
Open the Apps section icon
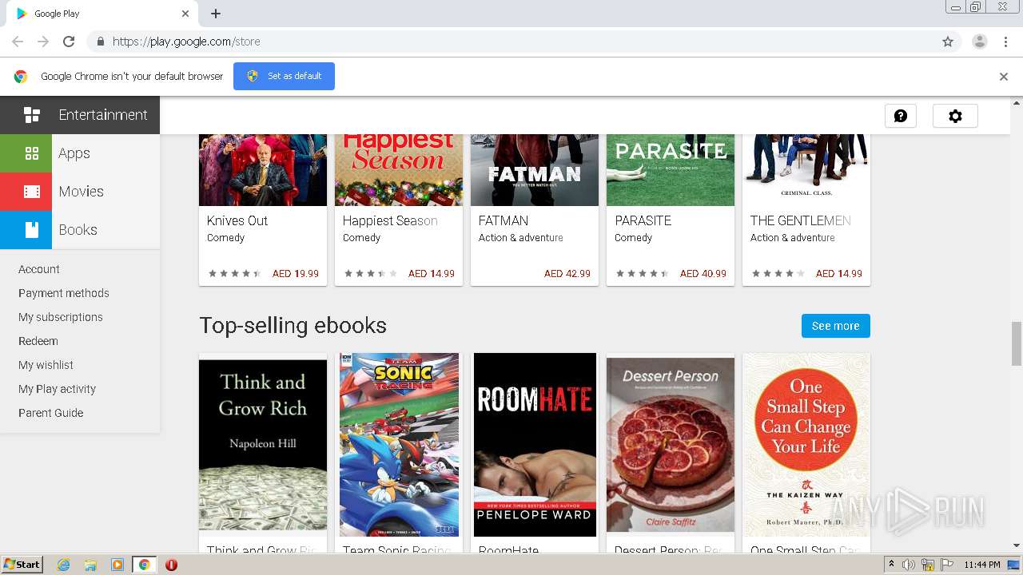click(x=32, y=153)
